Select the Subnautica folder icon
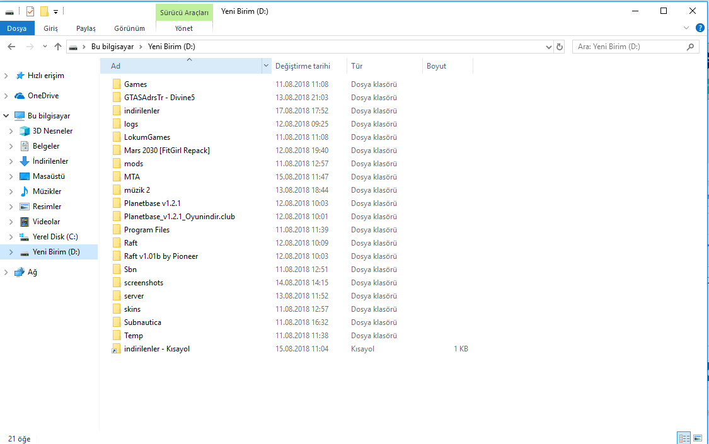Image resolution: width=709 pixels, height=444 pixels. pos(117,322)
